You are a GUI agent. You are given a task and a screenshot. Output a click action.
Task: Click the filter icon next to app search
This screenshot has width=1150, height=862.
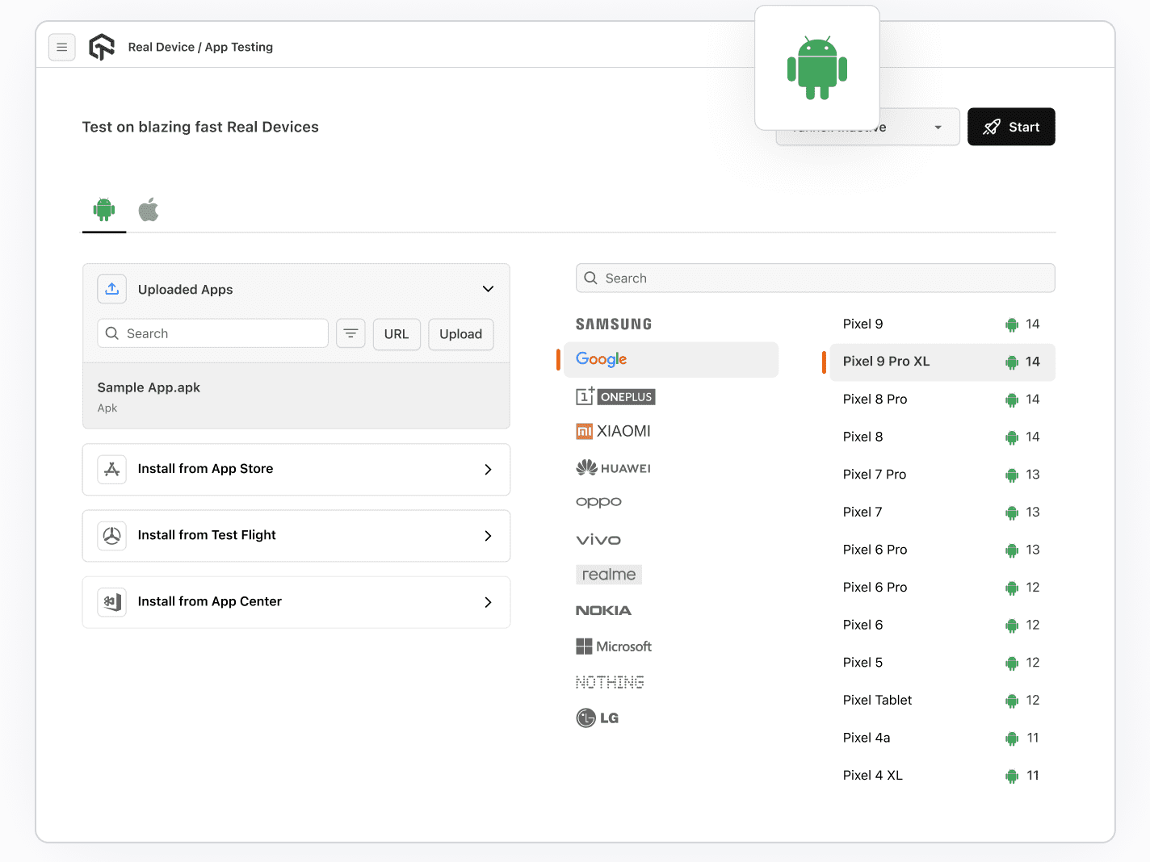[x=350, y=333]
